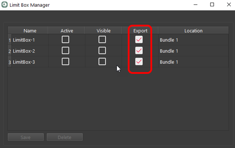The image size is (235, 148).
Task: Uncheck Export for LimitBox-1
Action: point(139,40)
